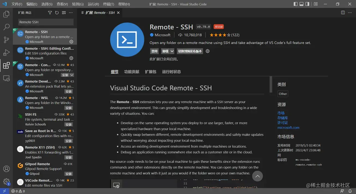Install the Save as Root extension
The width and height of the screenshot is (356, 194).
(x=69, y=141)
